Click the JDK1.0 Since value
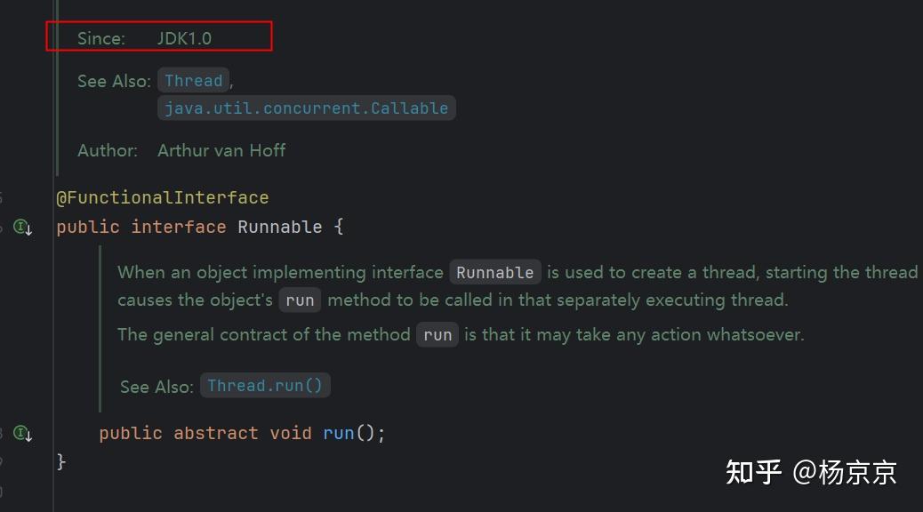The width and height of the screenshot is (923, 512). 184,38
